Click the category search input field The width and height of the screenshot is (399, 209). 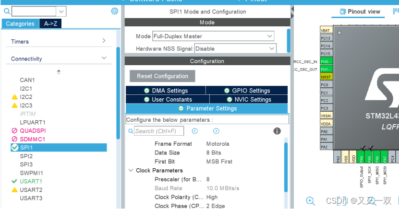(34, 12)
